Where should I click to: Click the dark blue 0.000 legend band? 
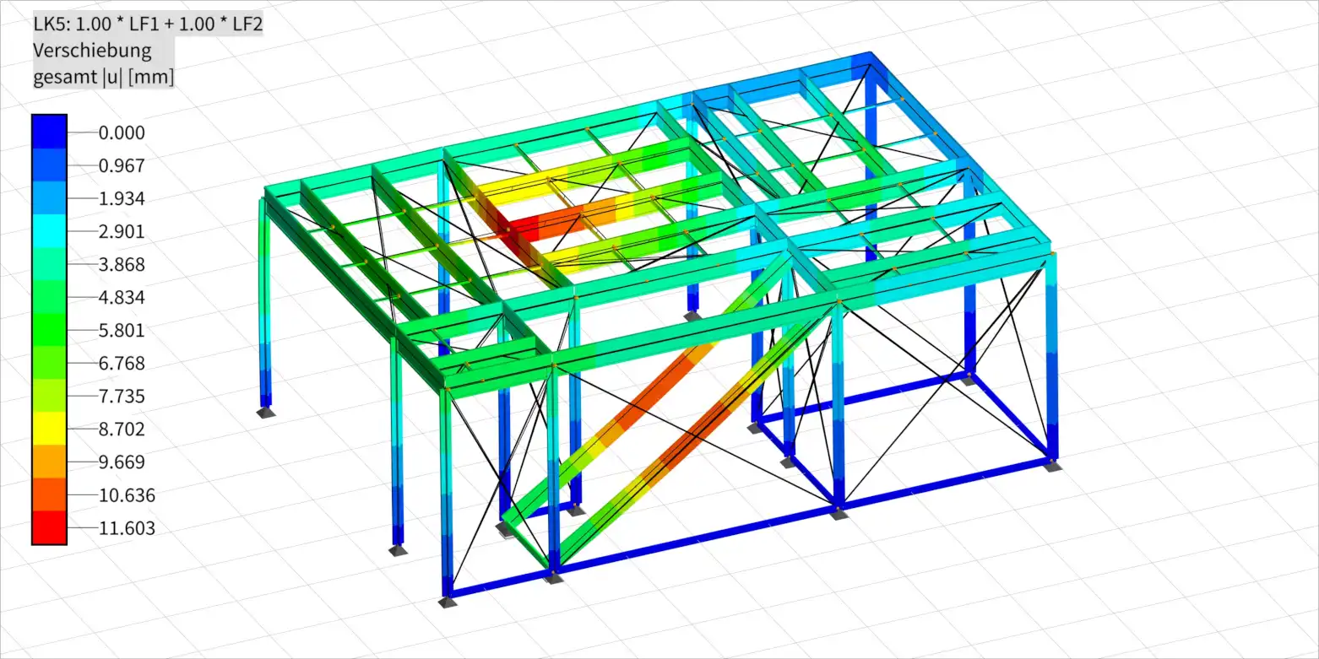click(49, 132)
